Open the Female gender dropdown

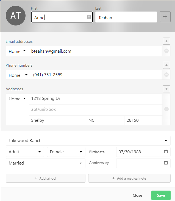click(66, 152)
